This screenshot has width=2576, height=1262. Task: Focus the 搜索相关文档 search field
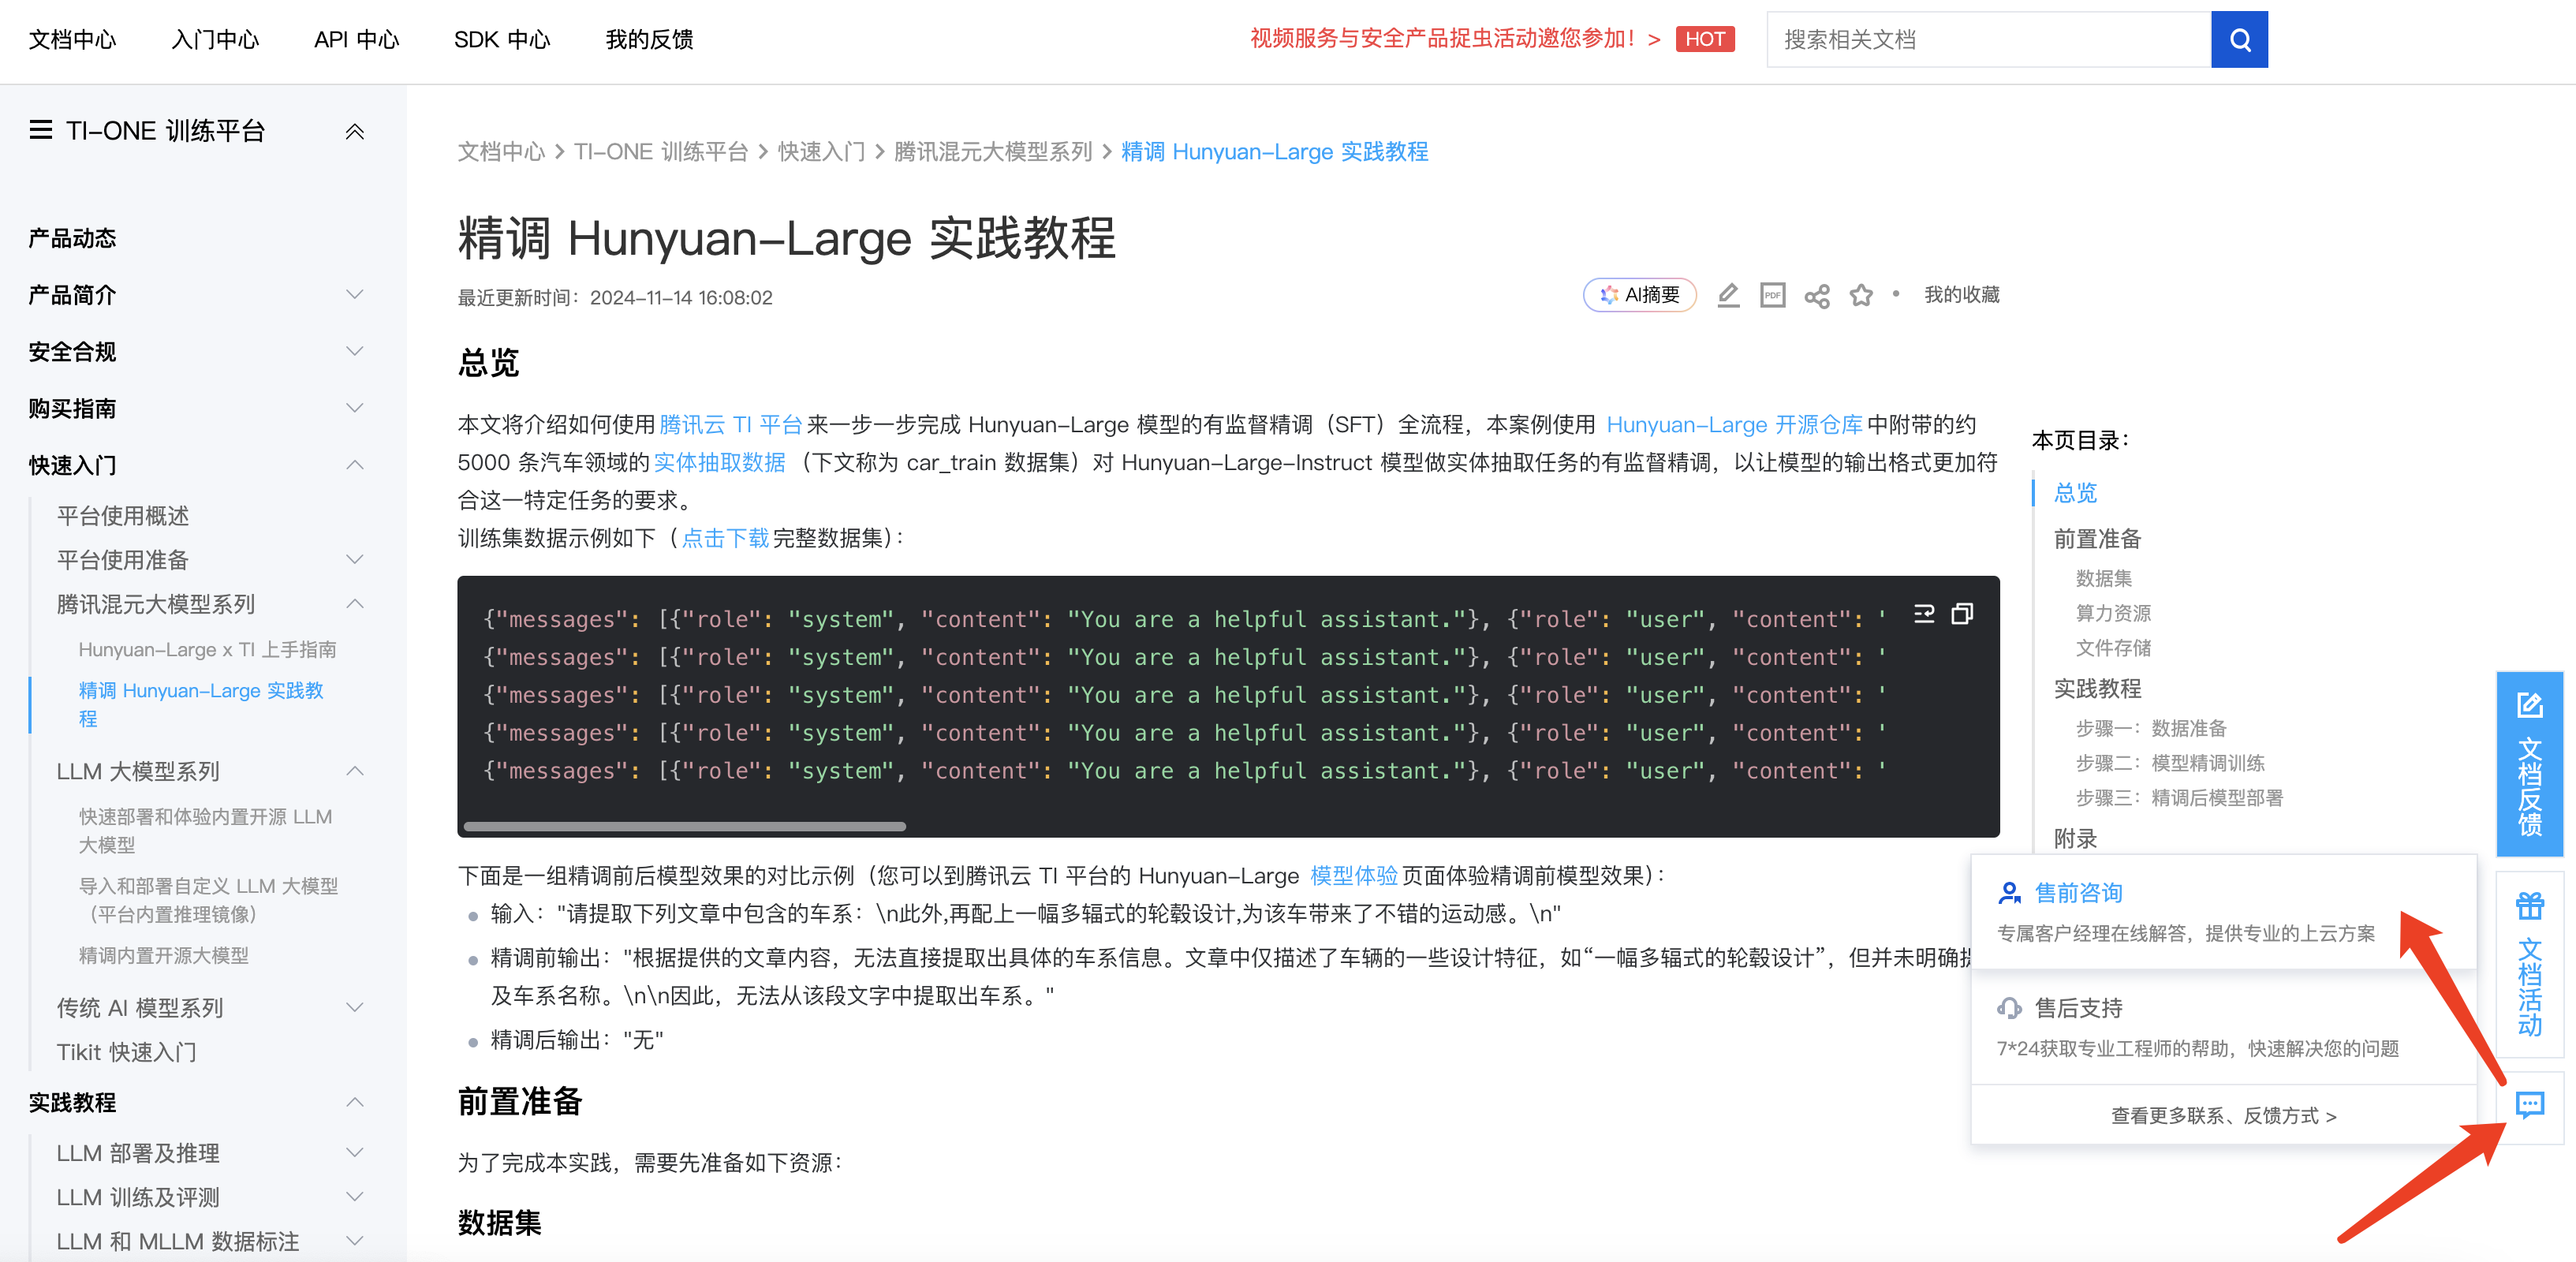1988,39
